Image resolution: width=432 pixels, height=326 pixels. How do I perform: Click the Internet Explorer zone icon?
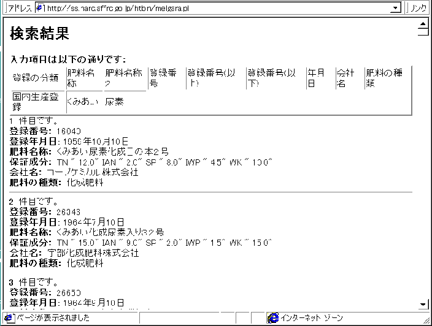coord(273,318)
